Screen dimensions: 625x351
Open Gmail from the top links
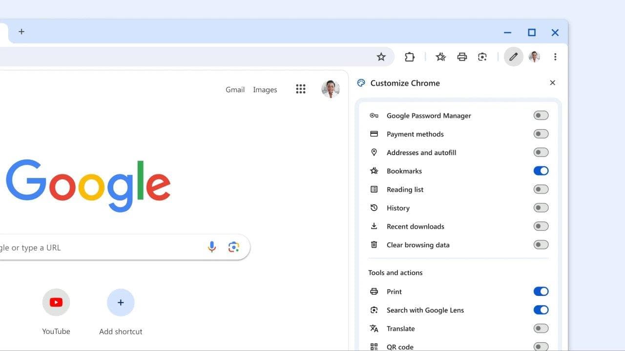tap(235, 89)
